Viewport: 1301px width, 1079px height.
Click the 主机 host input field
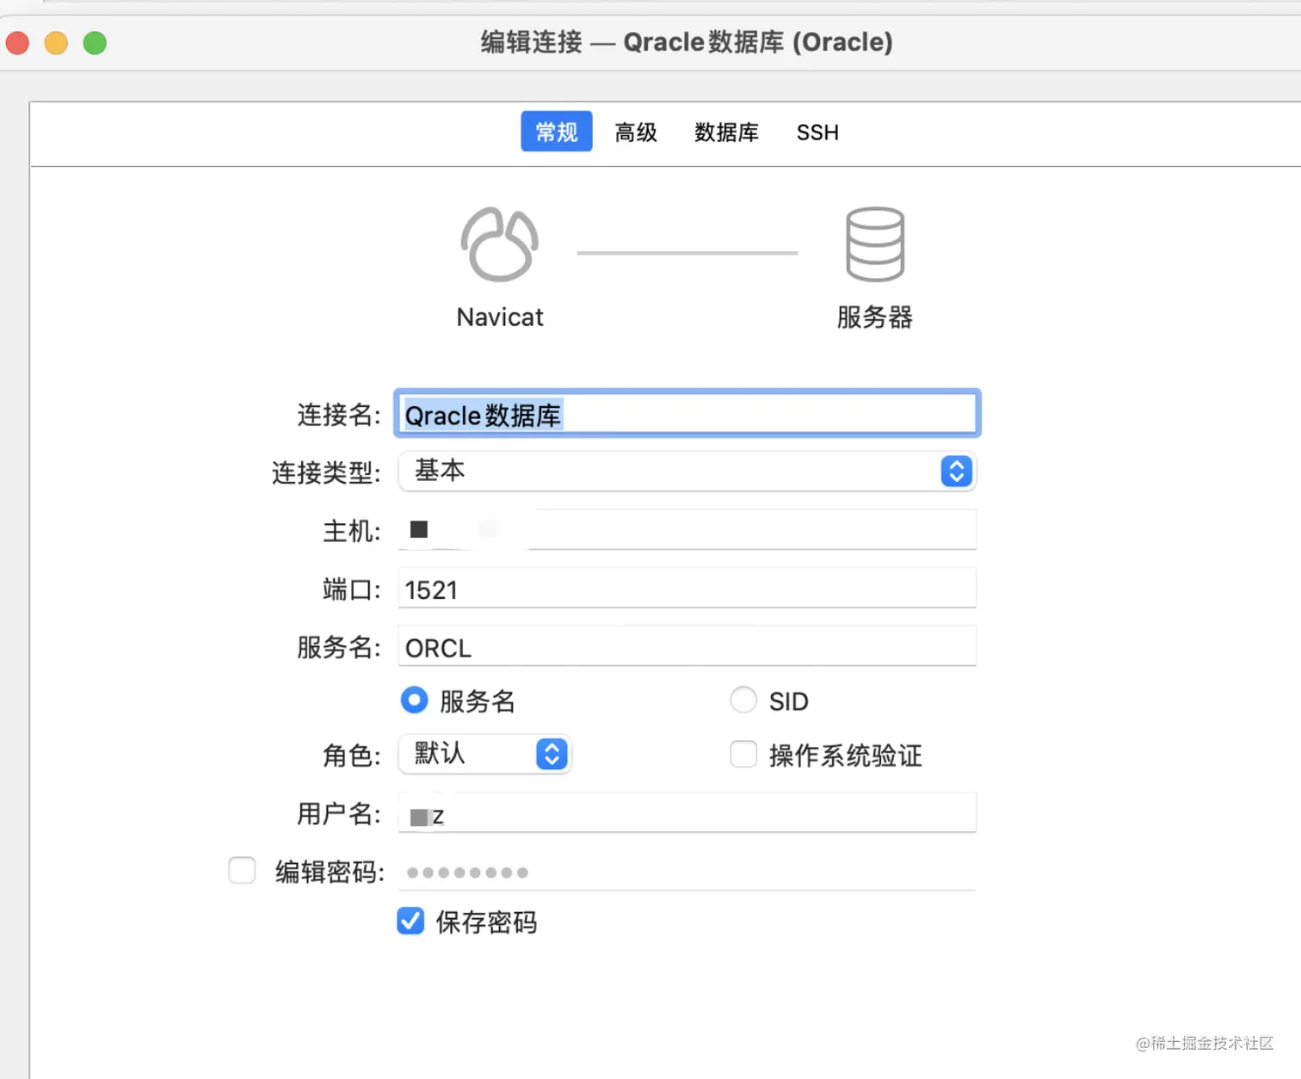coord(687,530)
